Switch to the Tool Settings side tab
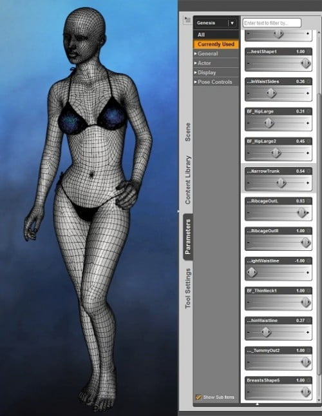 188,288
